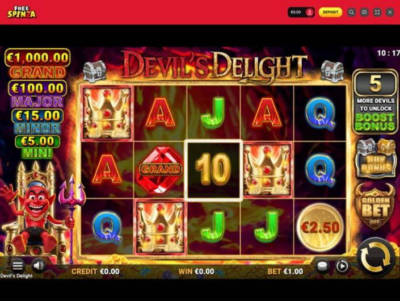The width and height of the screenshot is (400, 301).
Task: Click the Free Spinza logo
Action: pos(22,12)
